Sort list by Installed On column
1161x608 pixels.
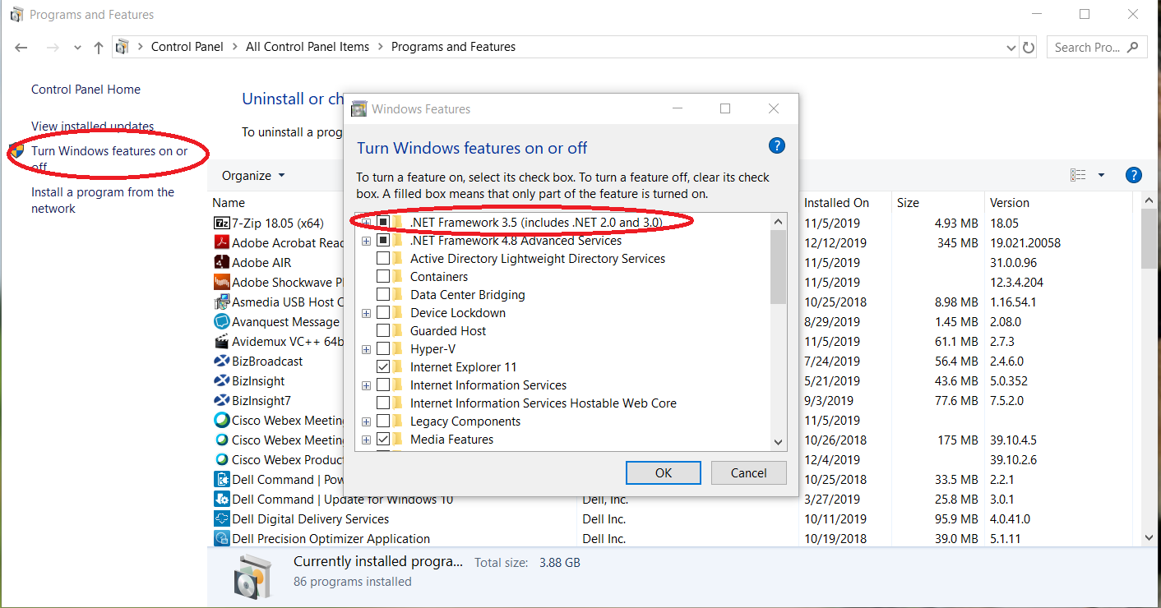tap(836, 203)
